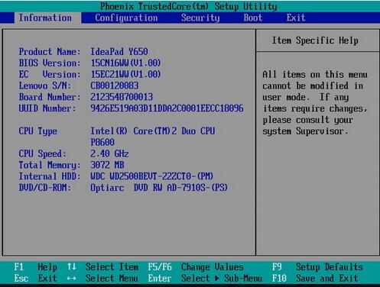Screen dimensions: 380x287
Task: Select board number 2123548700013
Action: click(122, 97)
